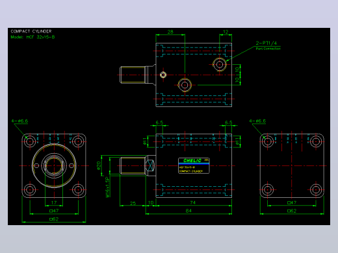Click the □47 dimension below right view
Image resolution: width=338 pixels, height=253 pixels.
pos(292,202)
